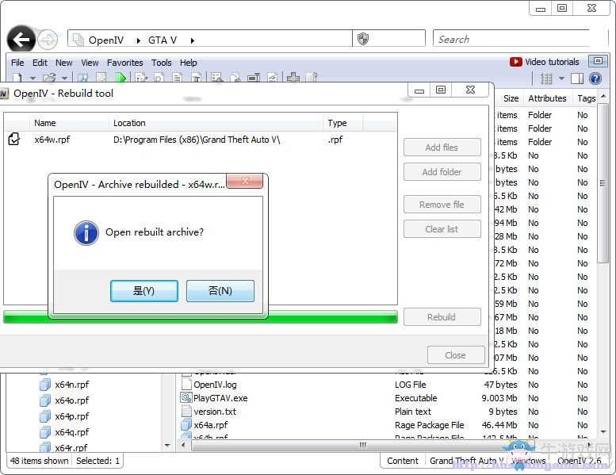Sort rebuild list by Name column
This screenshot has width=616, height=475.
[69, 123]
